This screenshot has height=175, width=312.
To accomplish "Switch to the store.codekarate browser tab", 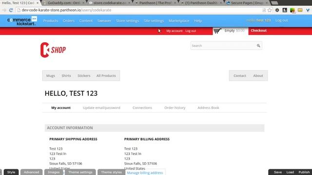I will click(110, 3).
